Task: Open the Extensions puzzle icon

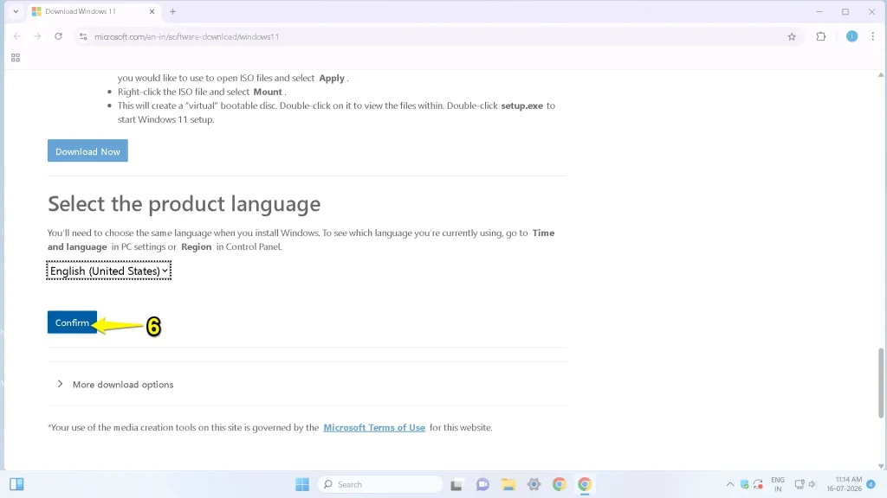Action: (821, 36)
